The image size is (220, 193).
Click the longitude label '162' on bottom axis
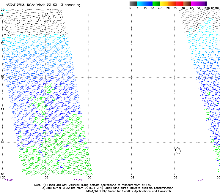175,178
